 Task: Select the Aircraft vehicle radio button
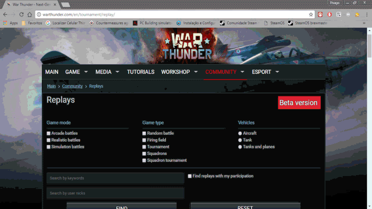240,133
